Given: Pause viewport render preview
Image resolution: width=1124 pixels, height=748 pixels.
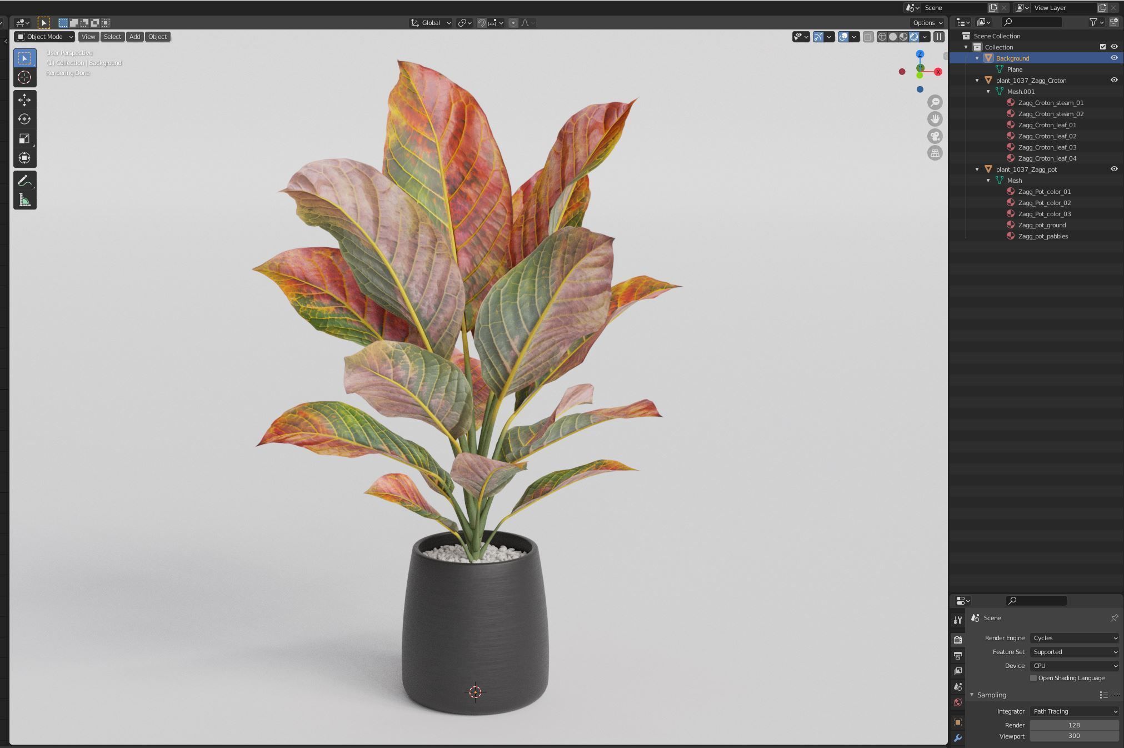Looking at the screenshot, I should pos(938,37).
